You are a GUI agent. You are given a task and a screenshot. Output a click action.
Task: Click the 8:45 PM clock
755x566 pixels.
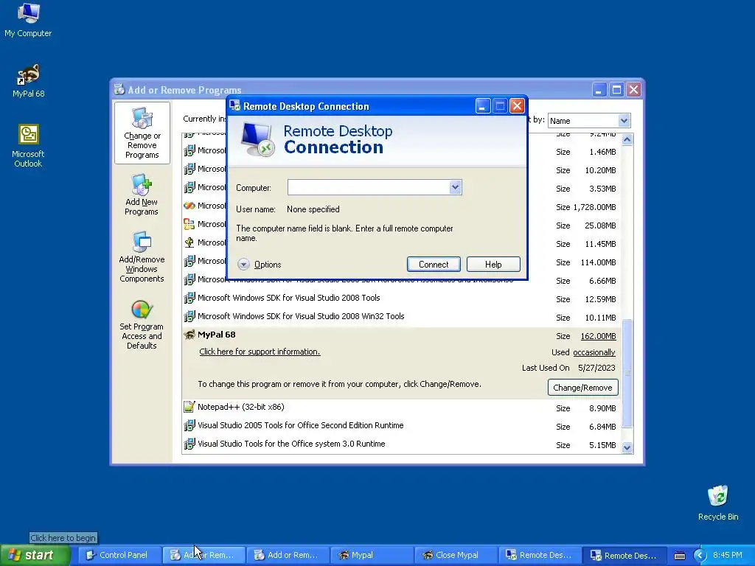tap(728, 556)
